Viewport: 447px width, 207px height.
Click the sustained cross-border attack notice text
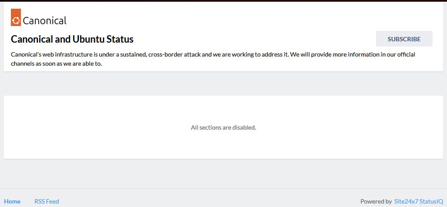(213, 59)
